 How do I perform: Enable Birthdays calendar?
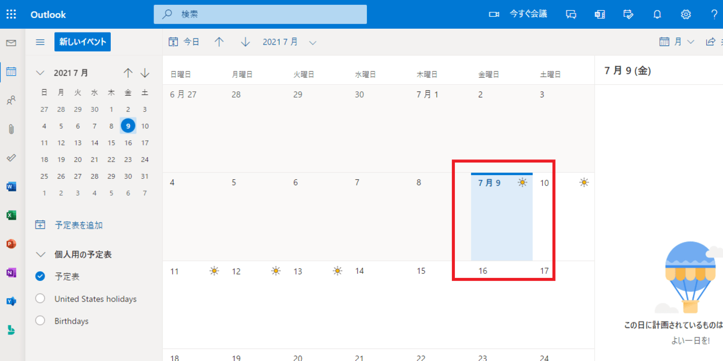(x=40, y=321)
